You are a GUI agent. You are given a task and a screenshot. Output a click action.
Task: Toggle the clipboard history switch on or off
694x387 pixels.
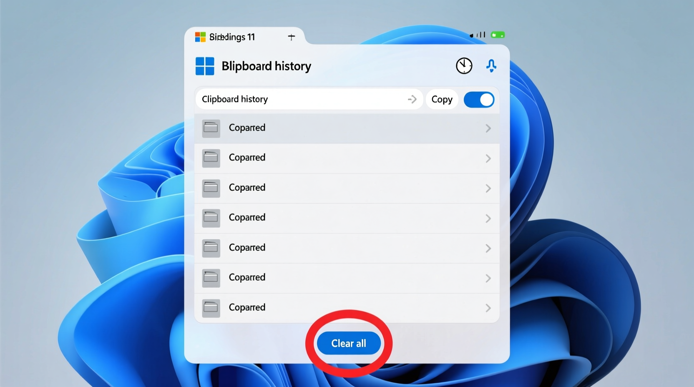(479, 100)
